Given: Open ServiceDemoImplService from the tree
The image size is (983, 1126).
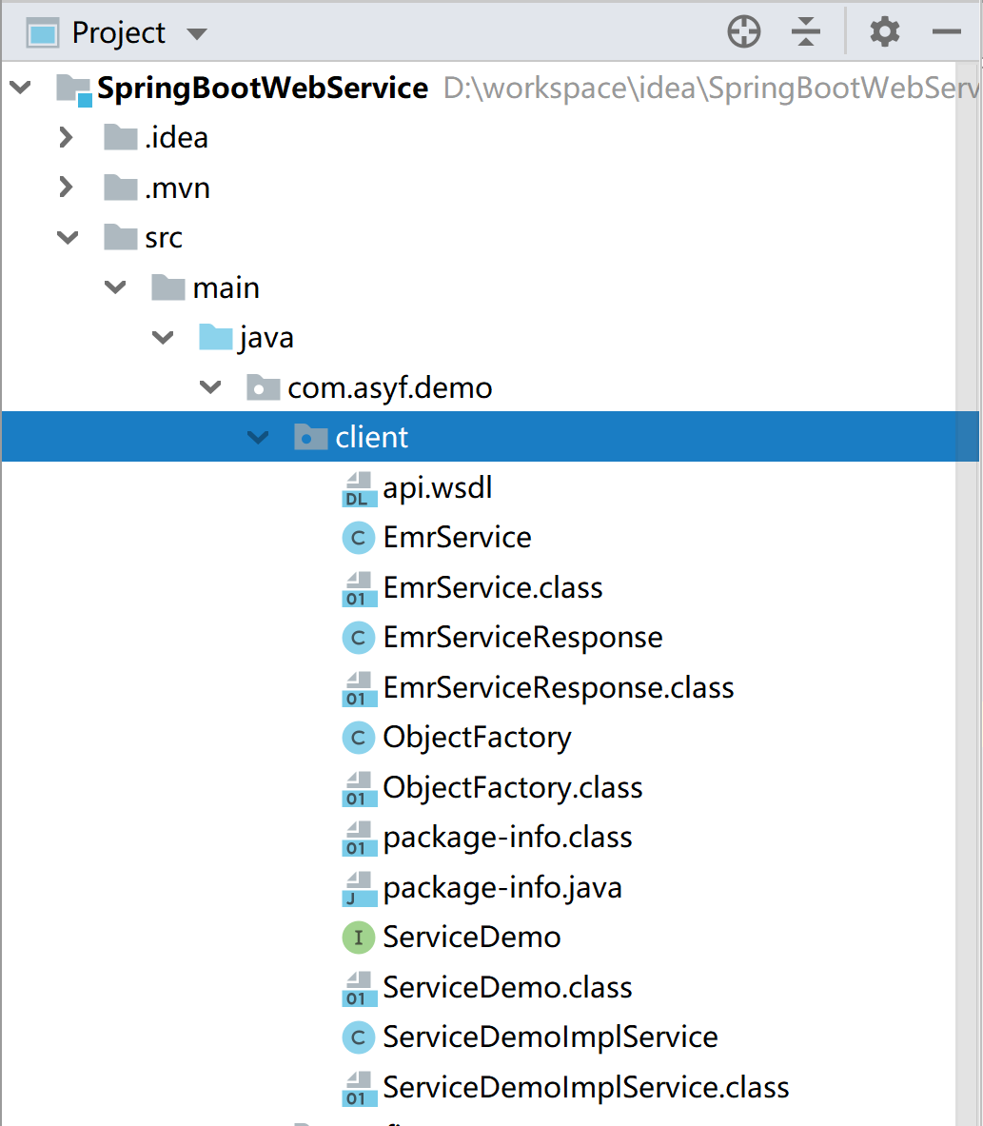Looking at the screenshot, I should coord(549,1037).
